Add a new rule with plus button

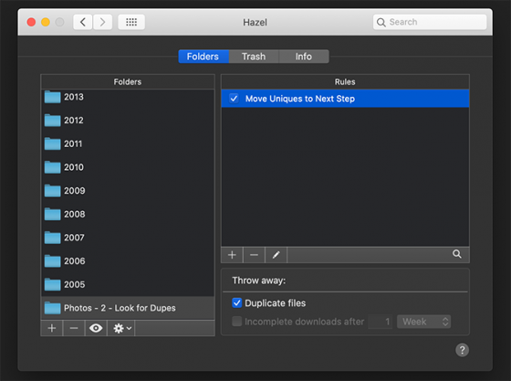point(232,255)
